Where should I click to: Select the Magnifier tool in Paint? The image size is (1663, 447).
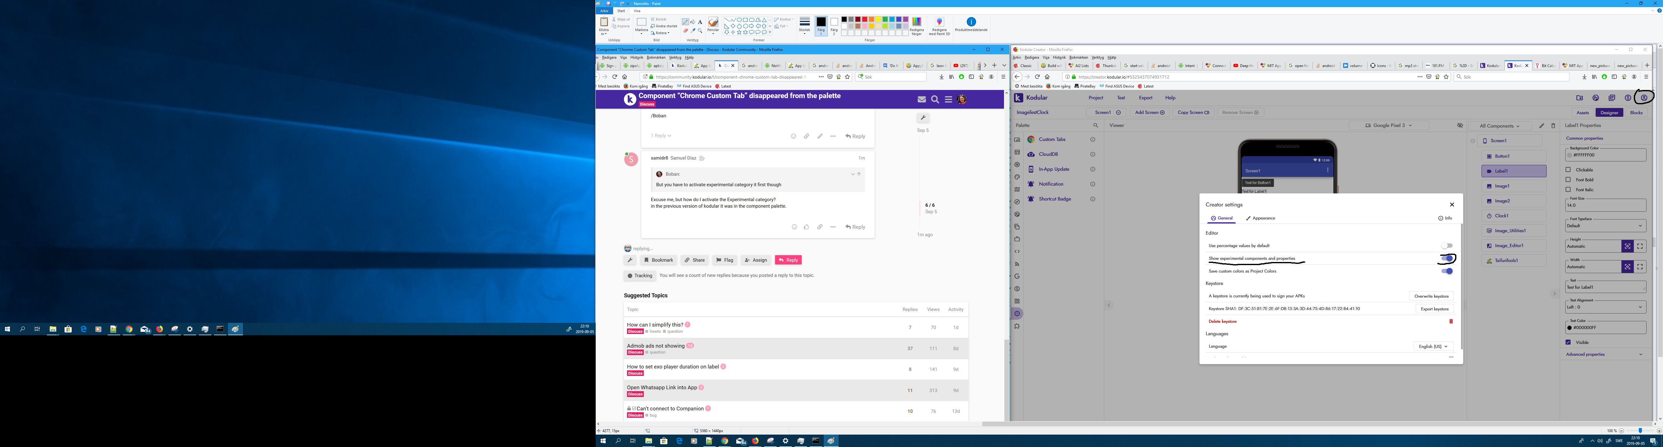point(701,31)
